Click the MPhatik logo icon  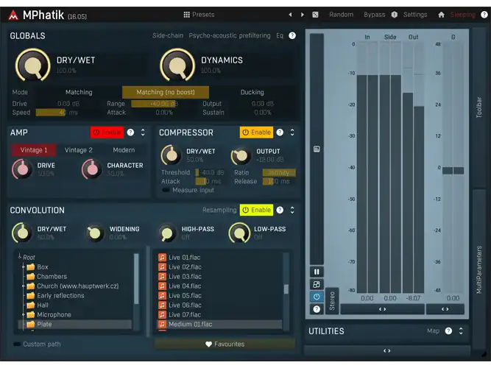[x=13, y=15]
